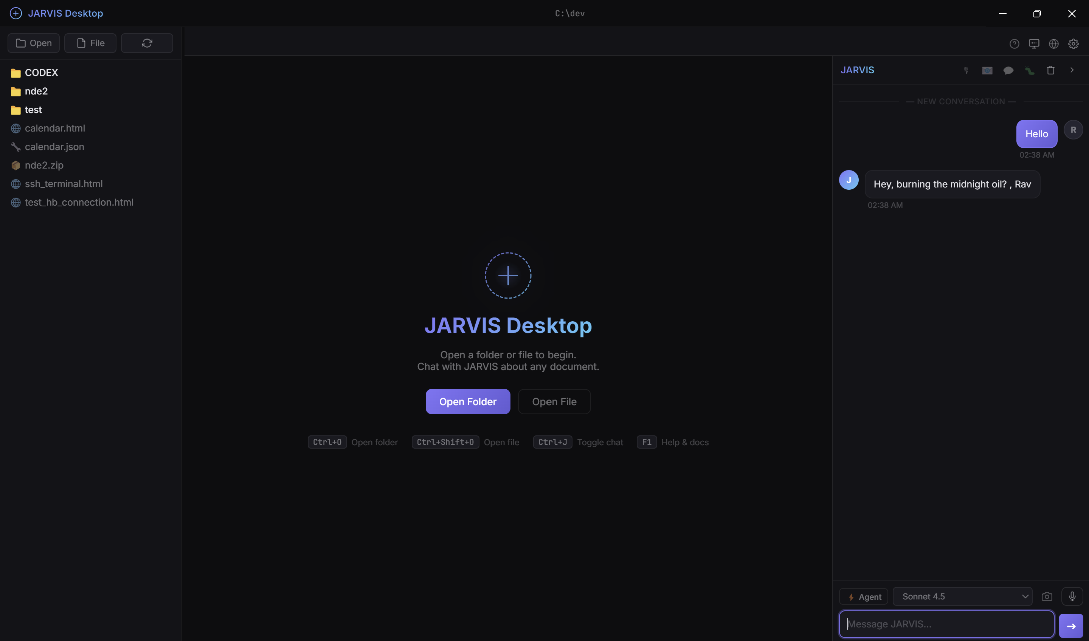Expand the CODEX folder
Screen dimensions: 1089x641
tap(90, 73)
